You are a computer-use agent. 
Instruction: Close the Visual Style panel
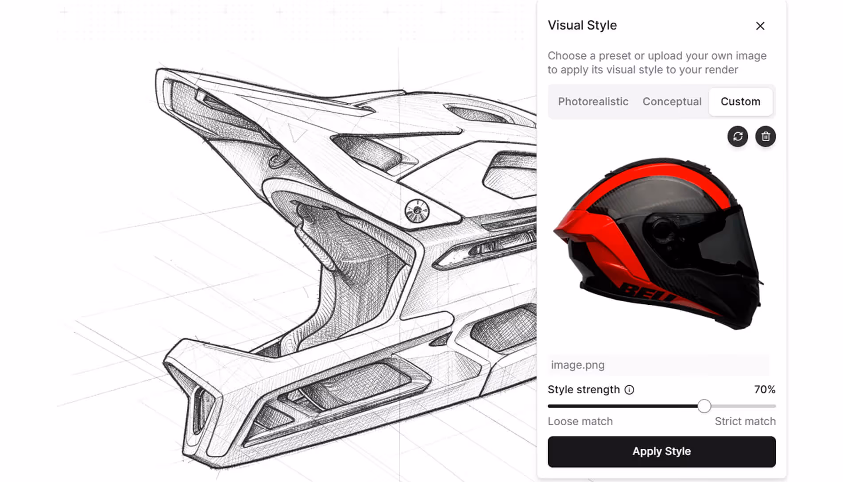pyautogui.click(x=760, y=26)
